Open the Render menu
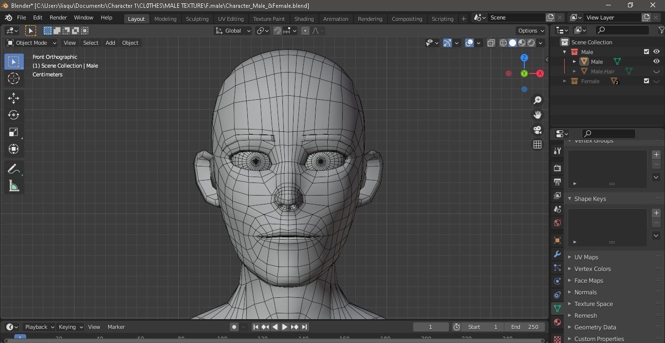 (x=58, y=18)
